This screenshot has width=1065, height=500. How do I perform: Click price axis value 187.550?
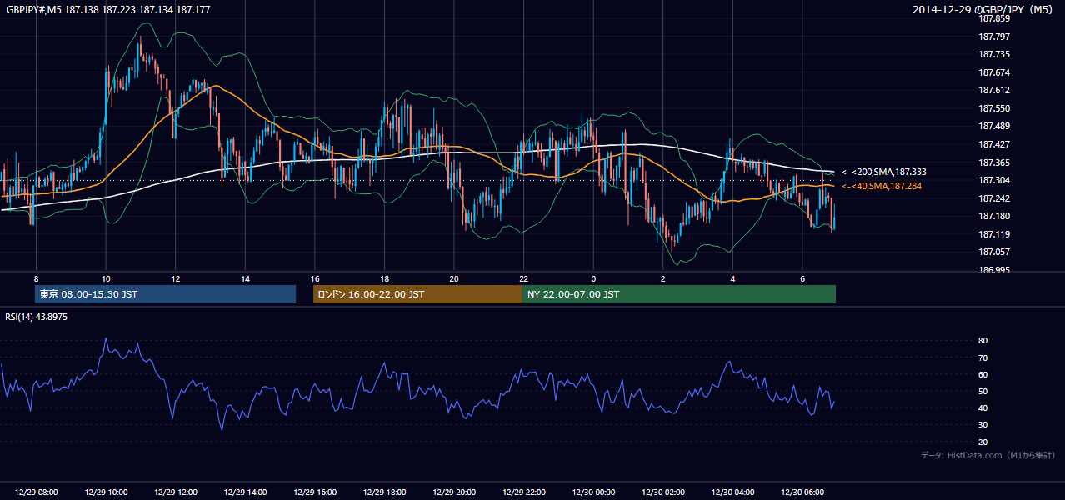(994, 108)
